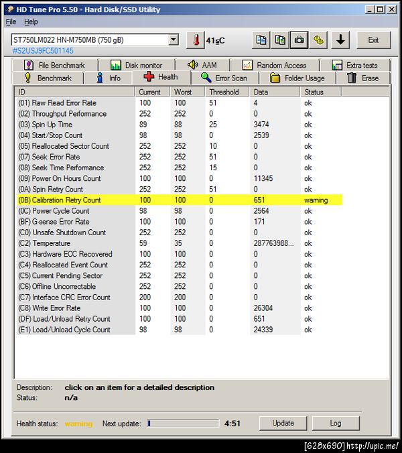Click the Data column header
Viewport: 402px width, 453px height.
click(x=275, y=92)
